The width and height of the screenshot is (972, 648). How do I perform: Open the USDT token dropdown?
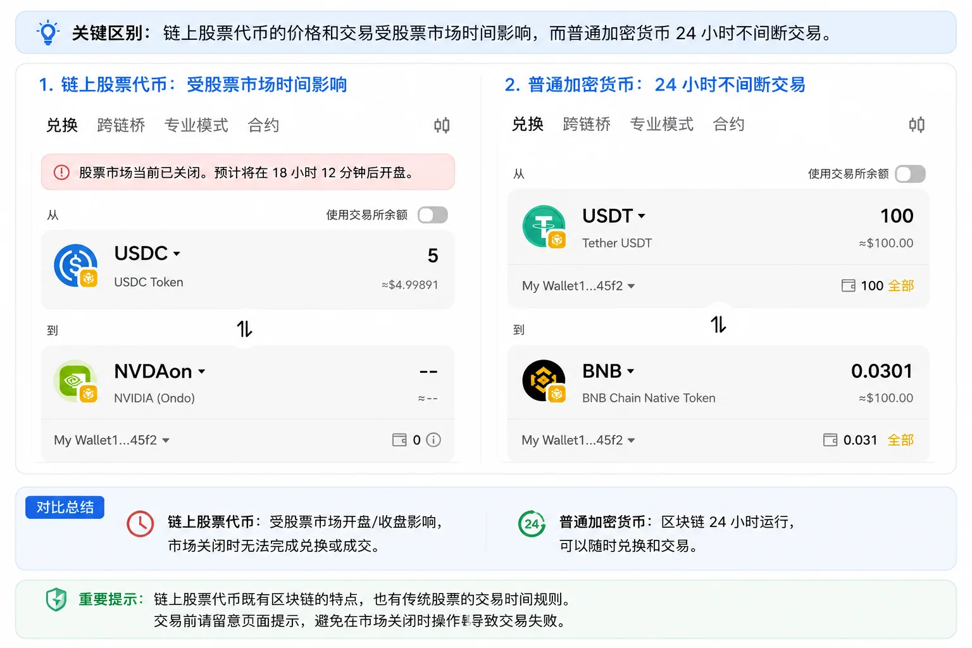614,216
